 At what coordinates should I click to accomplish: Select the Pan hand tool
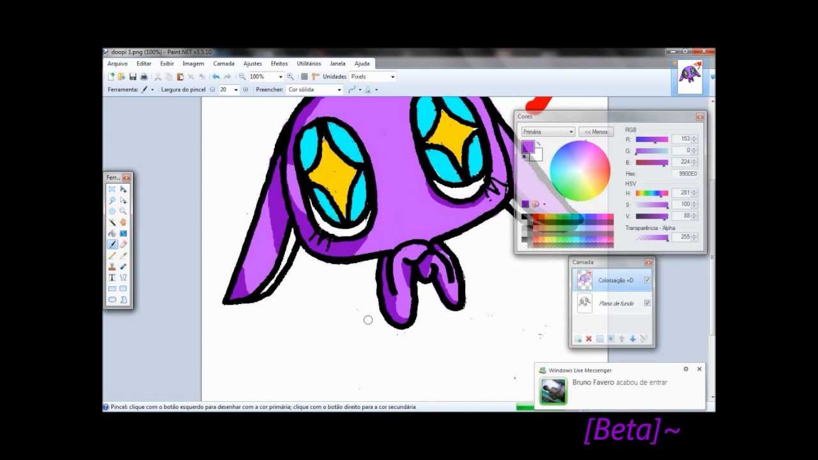pos(123,222)
